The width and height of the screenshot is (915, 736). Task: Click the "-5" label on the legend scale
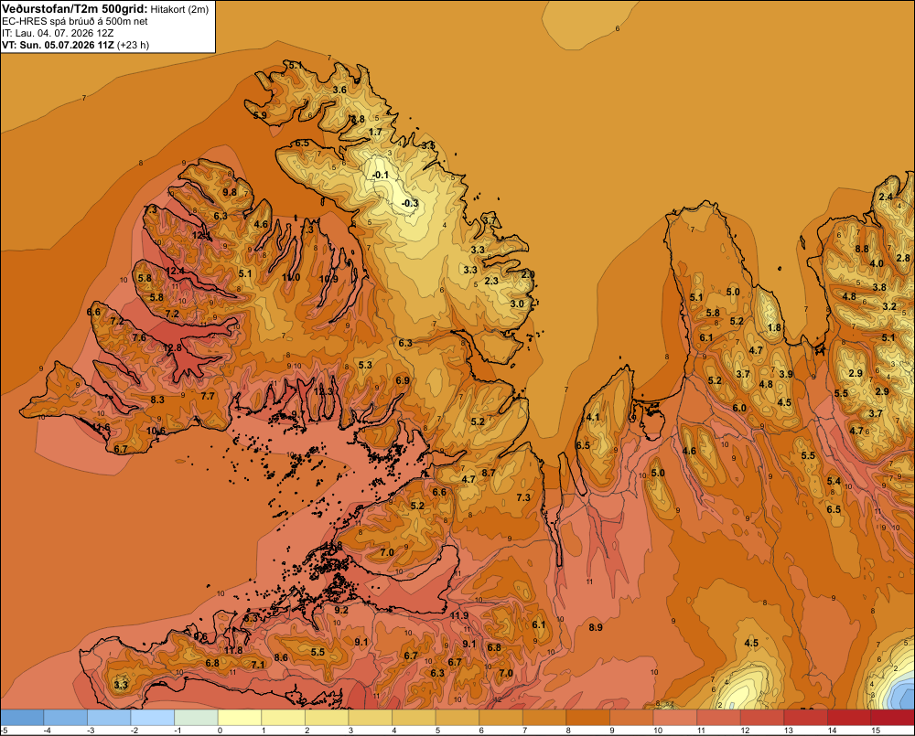click(x=4, y=731)
